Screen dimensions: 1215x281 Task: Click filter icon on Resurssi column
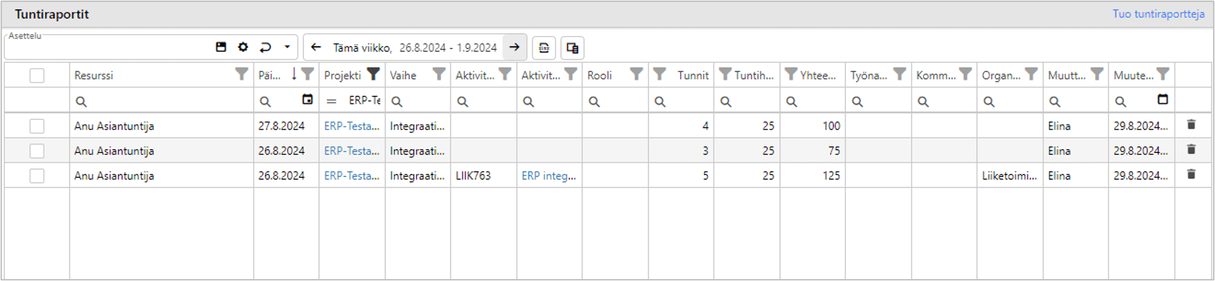(x=241, y=75)
